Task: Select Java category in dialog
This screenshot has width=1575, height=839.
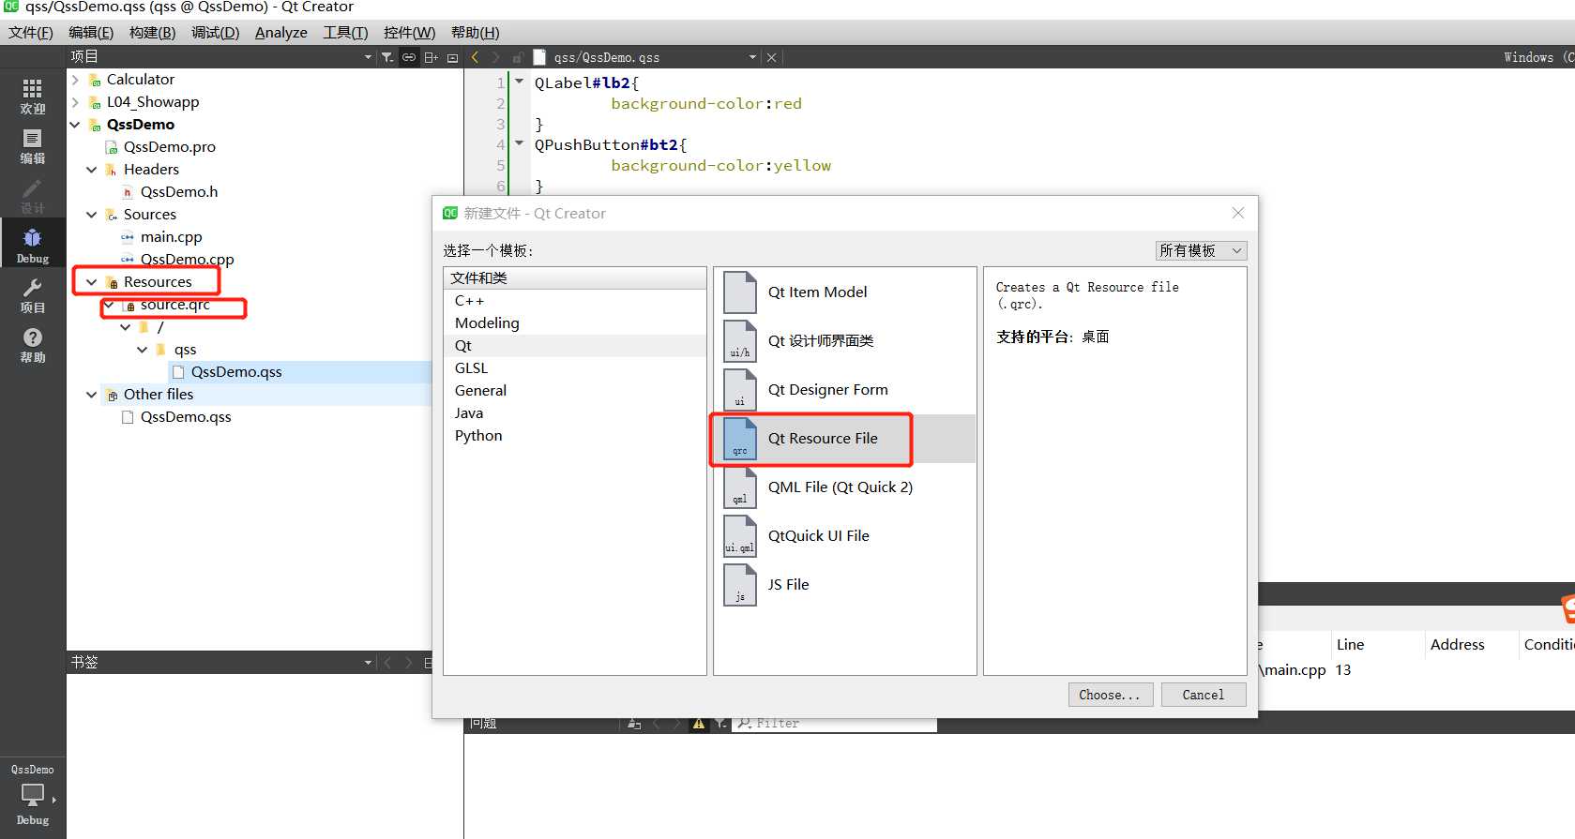Action: pyautogui.click(x=575, y=413)
